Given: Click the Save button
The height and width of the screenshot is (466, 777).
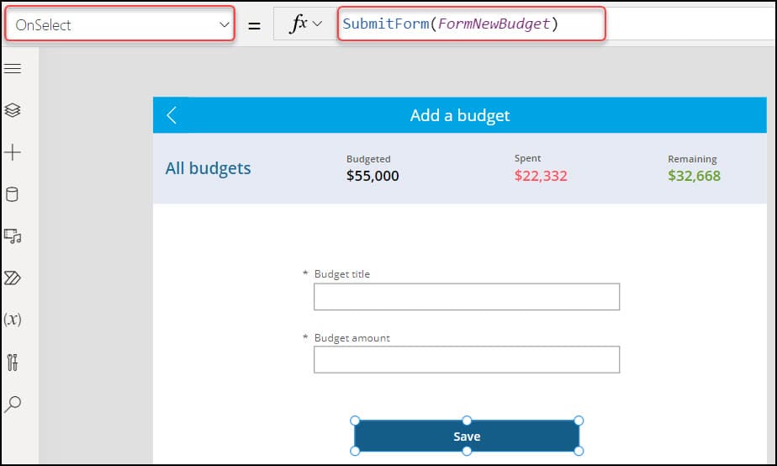Looking at the screenshot, I should click(467, 437).
